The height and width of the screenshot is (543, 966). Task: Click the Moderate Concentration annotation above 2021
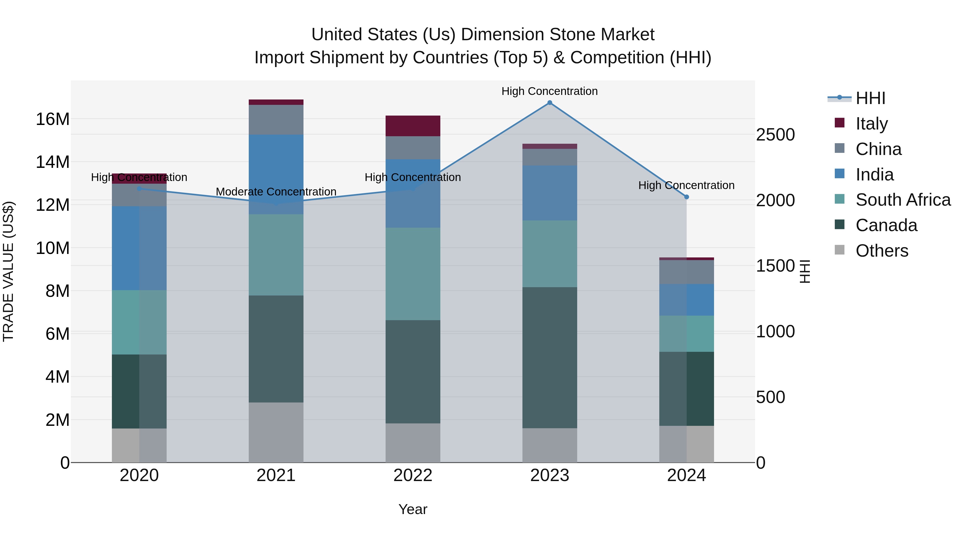click(276, 191)
